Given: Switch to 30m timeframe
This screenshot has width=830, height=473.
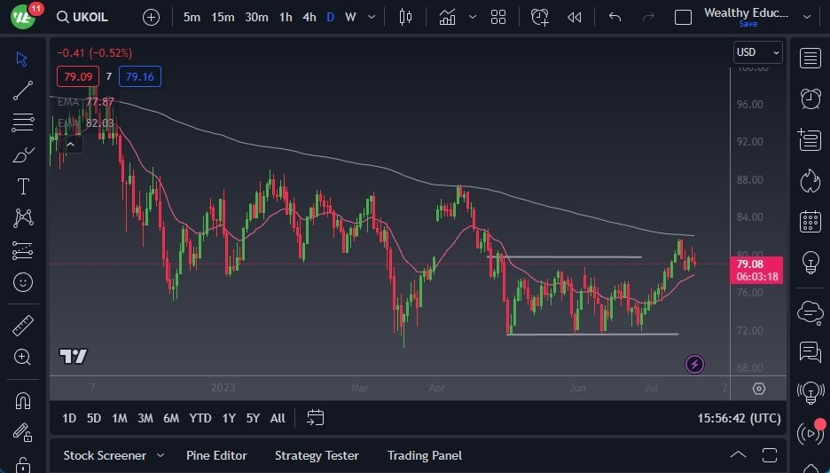Looking at the screenshot, I should [256, 18].
